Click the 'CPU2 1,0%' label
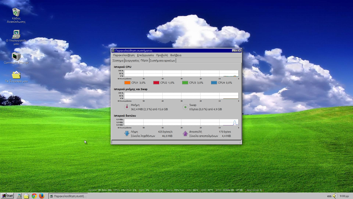 pyautogui.click(x=167, y=83)
